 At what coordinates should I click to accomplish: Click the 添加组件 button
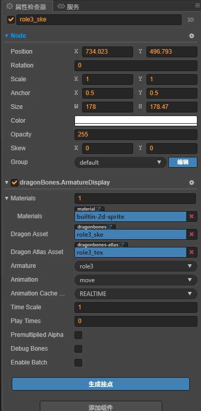(101, 407)
